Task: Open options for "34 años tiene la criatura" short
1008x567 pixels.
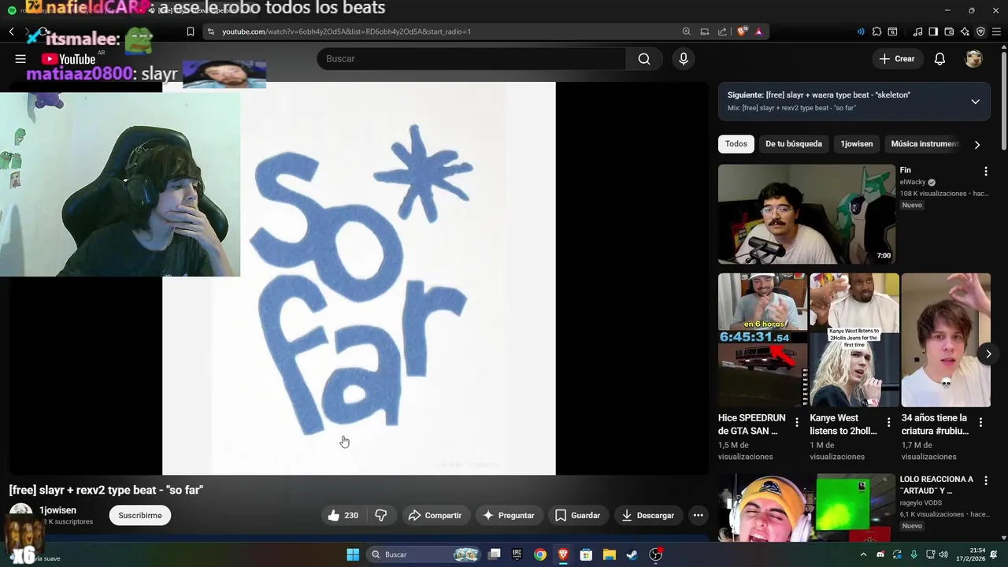Action: coord(980,423)
